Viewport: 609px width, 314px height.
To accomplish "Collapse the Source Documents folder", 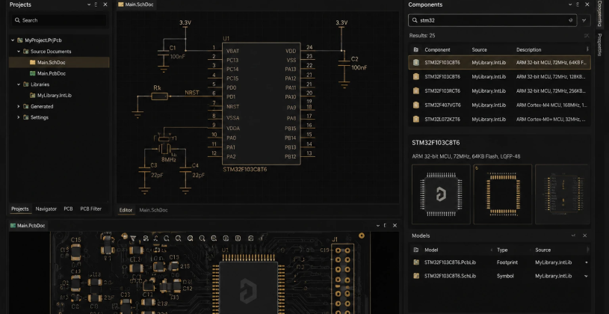I will point(19,52).
